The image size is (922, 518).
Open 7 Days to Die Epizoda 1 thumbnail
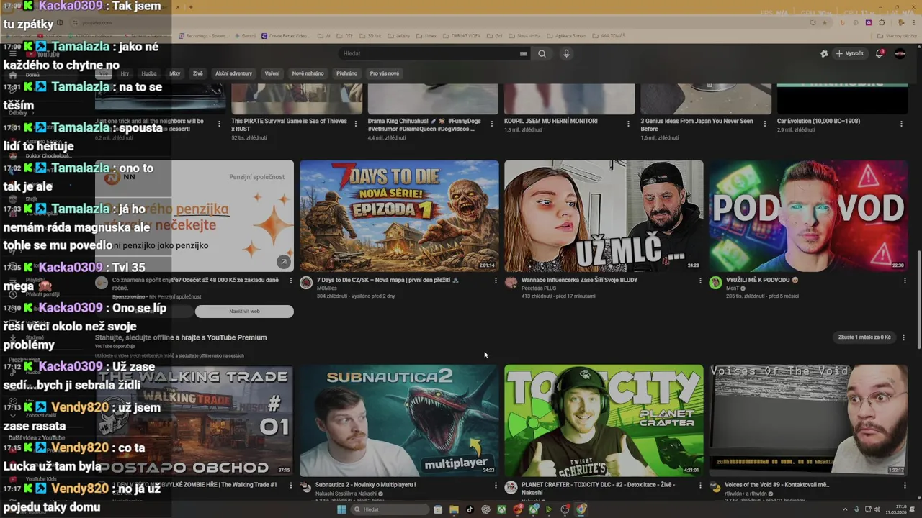tap(399, 216)
